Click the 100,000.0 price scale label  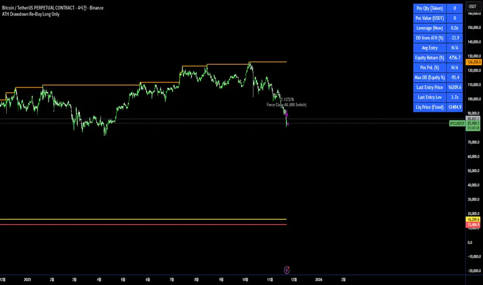pyautogui.click(x=474, y=99)
